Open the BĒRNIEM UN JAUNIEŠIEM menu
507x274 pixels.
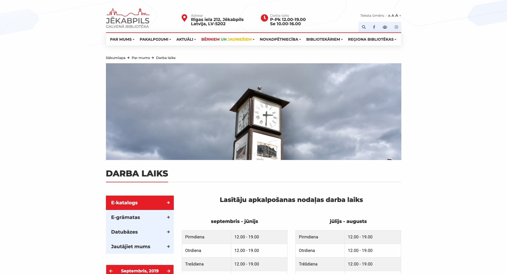228,39
